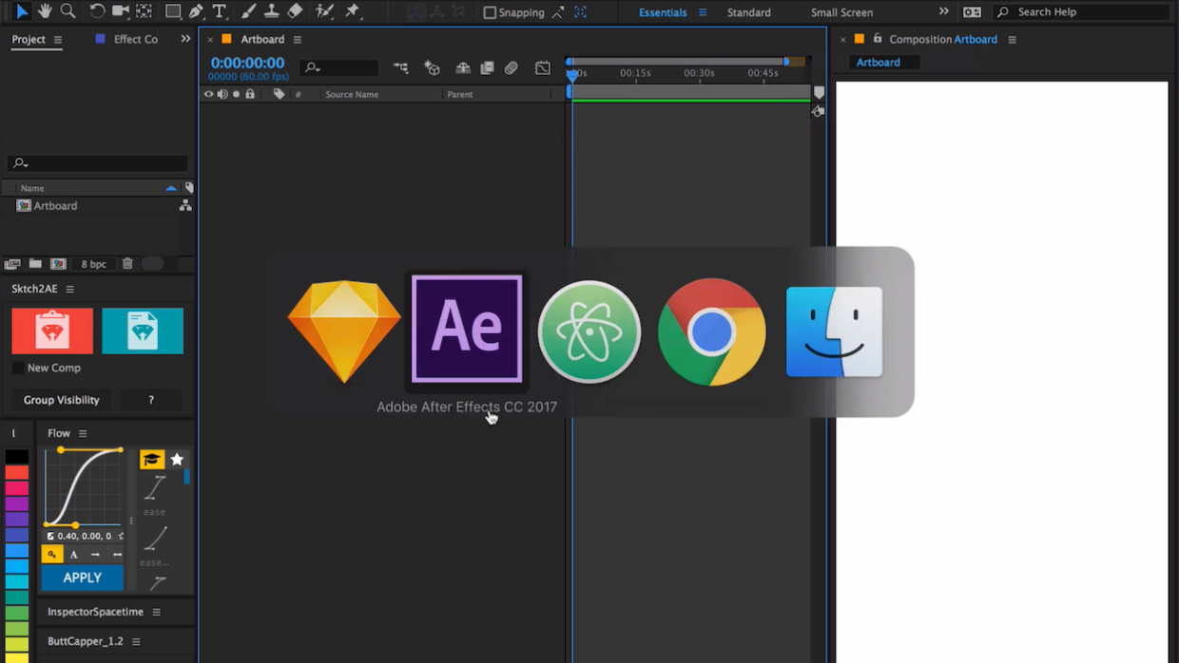Screen dimensions: 1179x663
Task: Create a new composition from Project panel
Action: [x=59, y=264]
